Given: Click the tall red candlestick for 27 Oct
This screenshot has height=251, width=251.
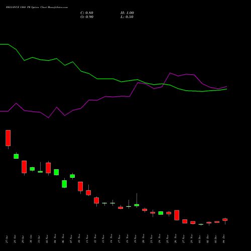Looking at the screenshot, I should (8, 138).
